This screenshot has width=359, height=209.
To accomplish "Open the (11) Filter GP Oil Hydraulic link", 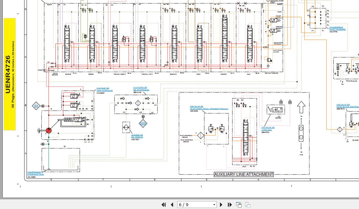I will (x=141, y=89).
